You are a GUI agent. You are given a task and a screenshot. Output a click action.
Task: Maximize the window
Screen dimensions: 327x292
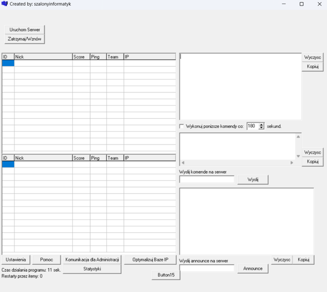click(301, 4)
